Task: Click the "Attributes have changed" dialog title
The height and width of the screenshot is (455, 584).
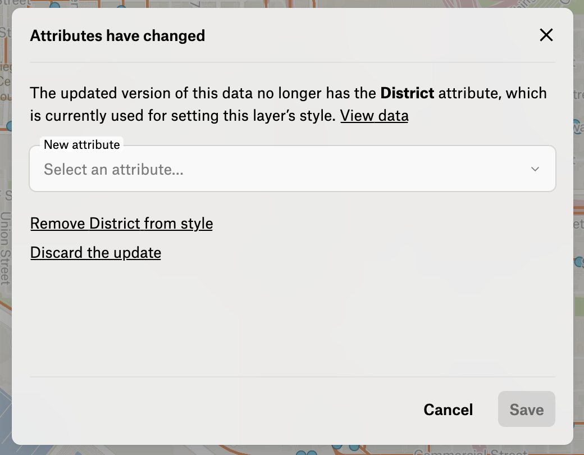Action: [117, 36]
